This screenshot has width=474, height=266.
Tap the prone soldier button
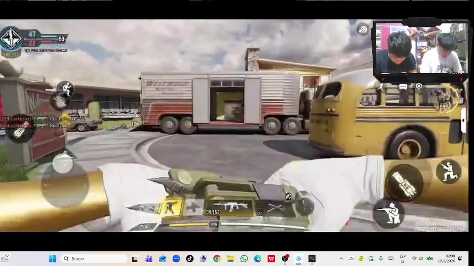(449, 172)
